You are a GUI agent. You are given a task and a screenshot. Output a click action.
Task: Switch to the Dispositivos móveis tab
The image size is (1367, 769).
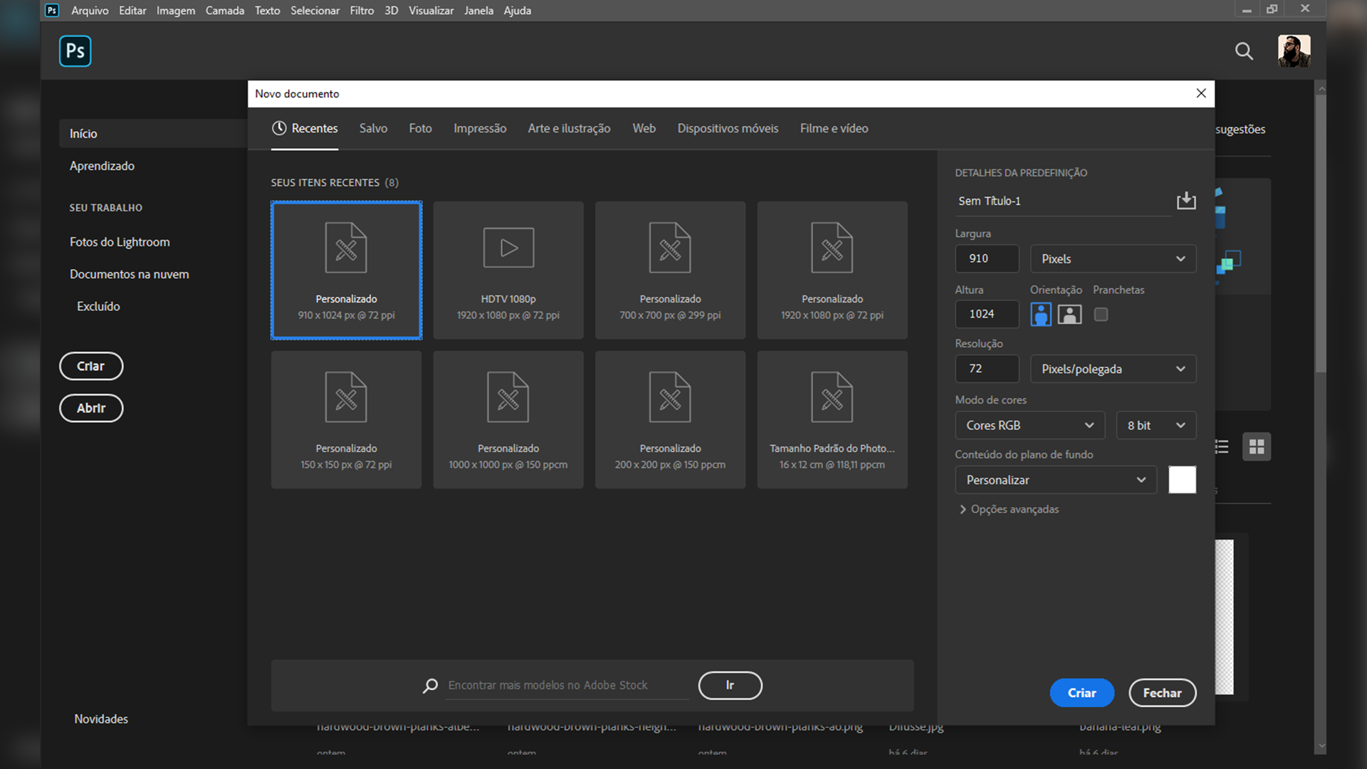(728, 129)
